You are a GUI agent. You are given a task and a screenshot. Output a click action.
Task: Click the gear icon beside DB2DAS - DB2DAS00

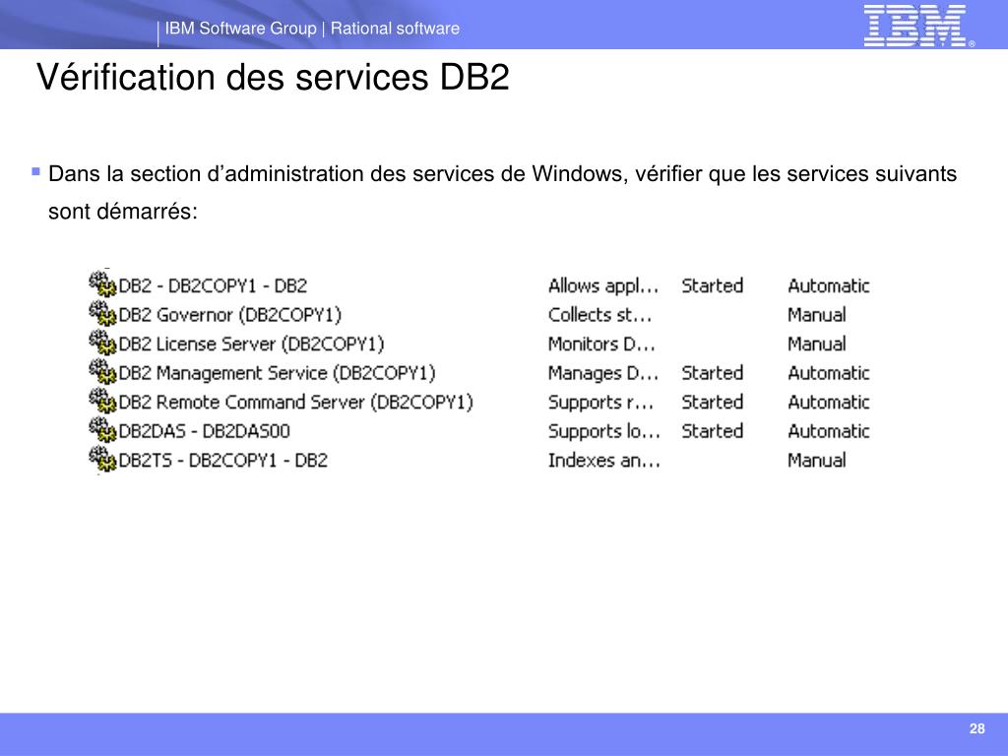pos(102,429)
